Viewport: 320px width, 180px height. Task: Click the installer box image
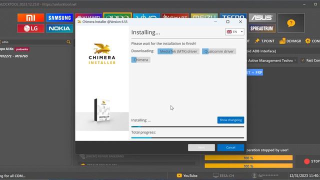click(x=102, y=110)
